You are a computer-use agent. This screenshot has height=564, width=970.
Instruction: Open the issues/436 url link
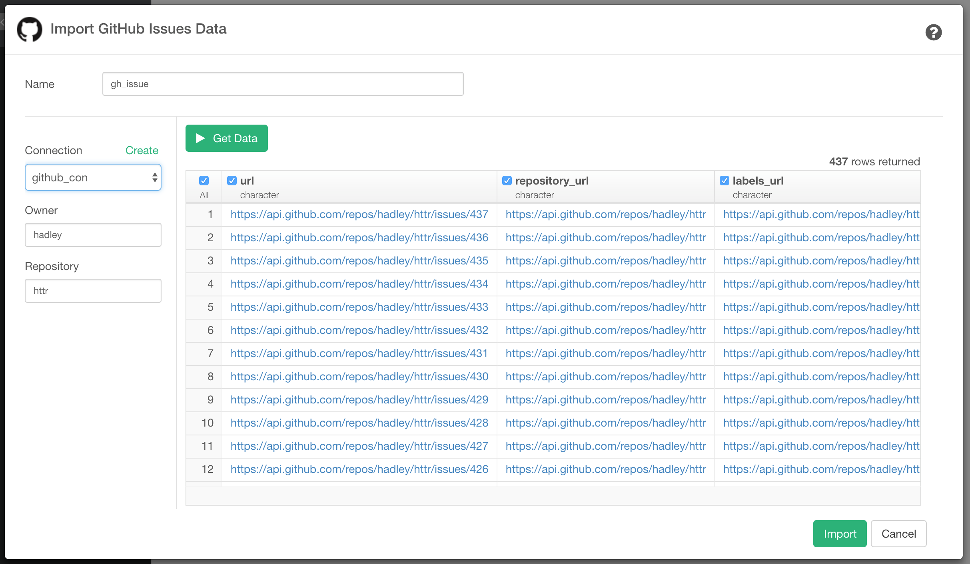point(359,238)
